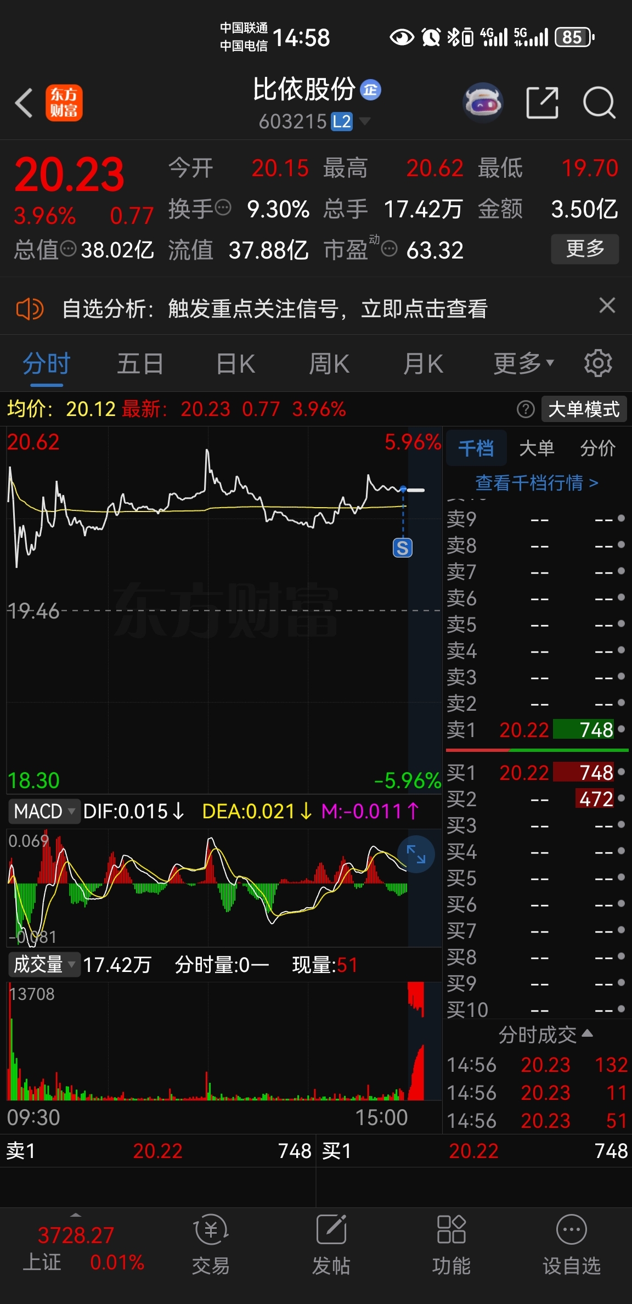
Task: Open the 东方财富 logo icon
Action: click(64, 103)
